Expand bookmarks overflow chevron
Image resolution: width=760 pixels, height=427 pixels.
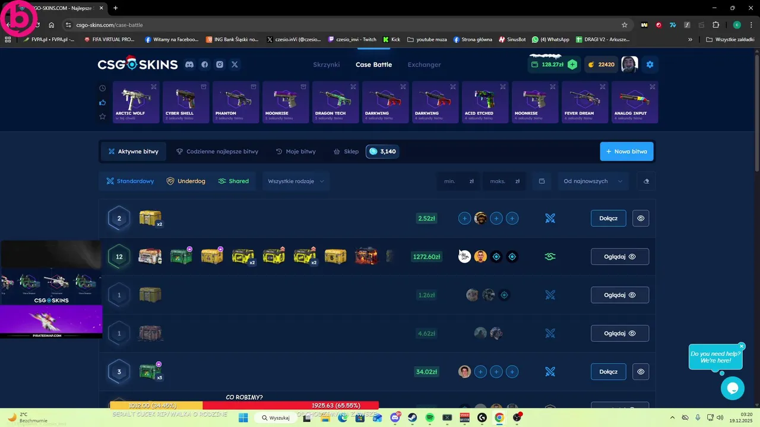pos(690,39)
